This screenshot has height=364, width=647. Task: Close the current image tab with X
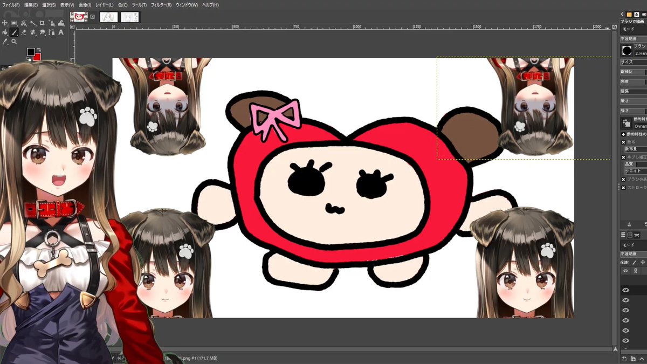coord(92,17)
